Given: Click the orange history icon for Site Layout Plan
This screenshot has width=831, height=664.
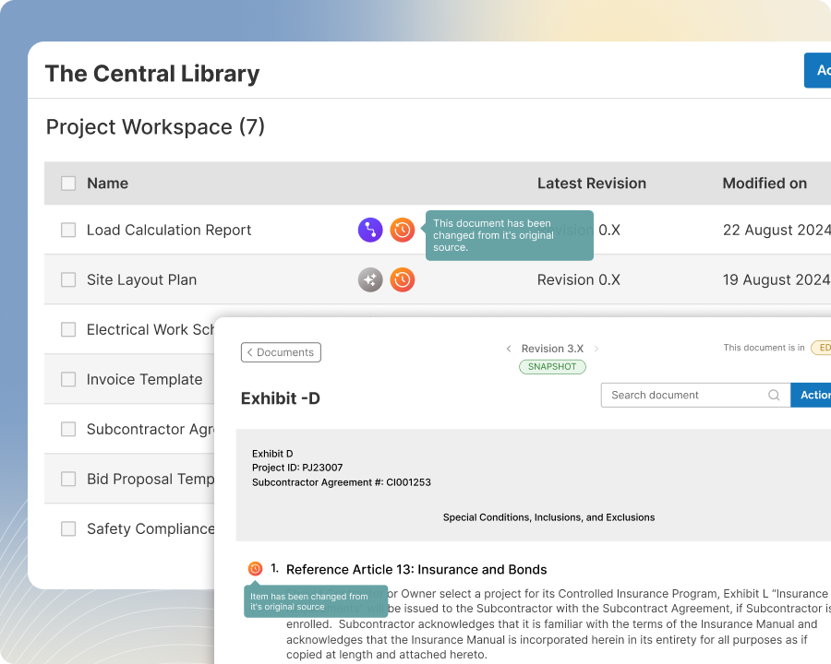Looking at the screenshot, I should [x=403, y=279].
